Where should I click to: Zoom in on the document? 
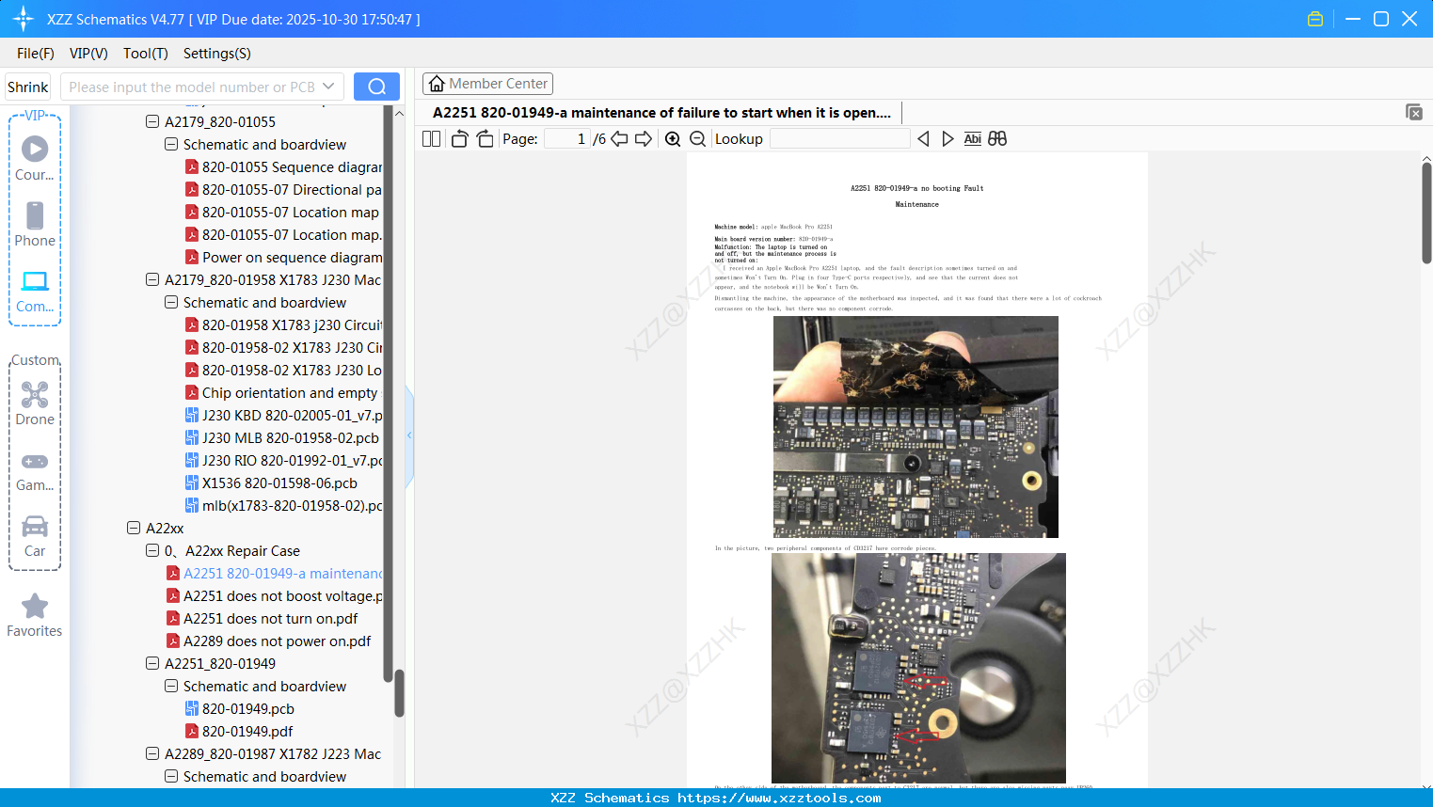click(673, 139)
